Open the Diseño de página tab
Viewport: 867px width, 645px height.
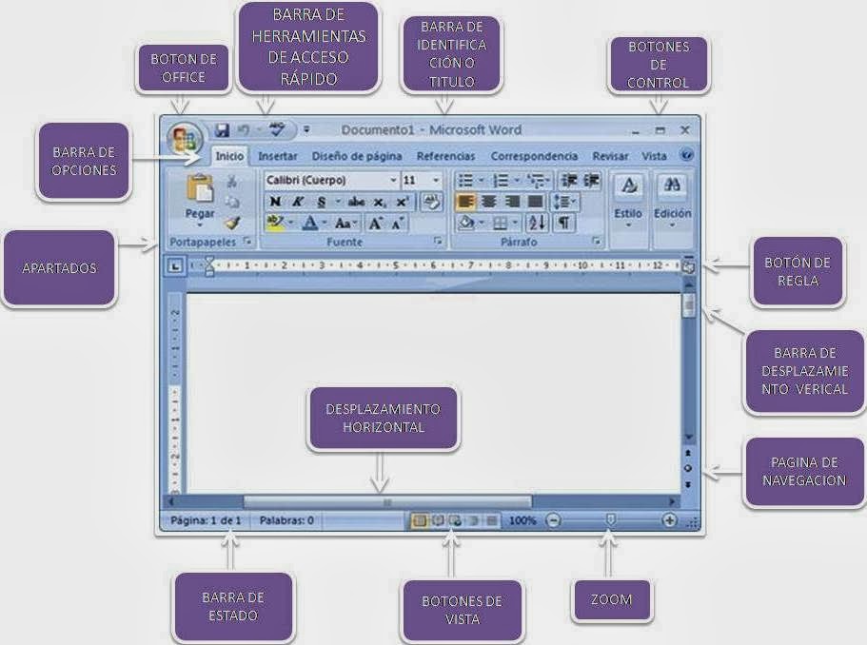coord(357,156)
